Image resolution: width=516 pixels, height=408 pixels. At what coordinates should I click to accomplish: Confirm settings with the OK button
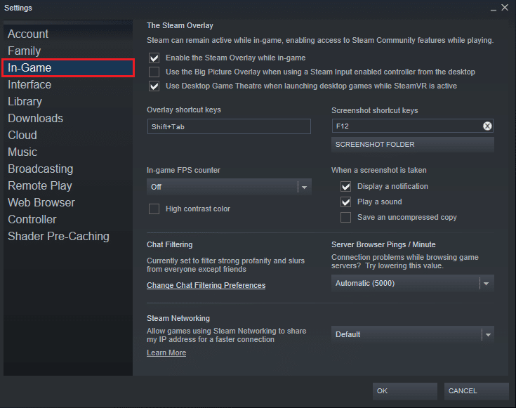pos(405,391)
